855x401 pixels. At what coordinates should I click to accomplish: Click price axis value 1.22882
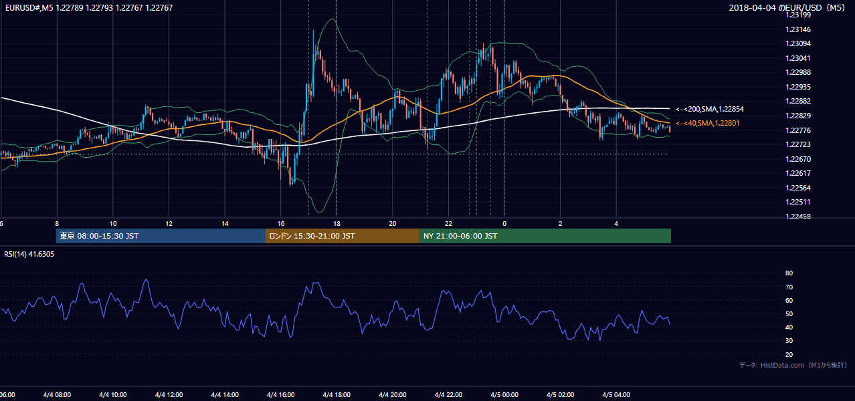[x=799, y=101]
